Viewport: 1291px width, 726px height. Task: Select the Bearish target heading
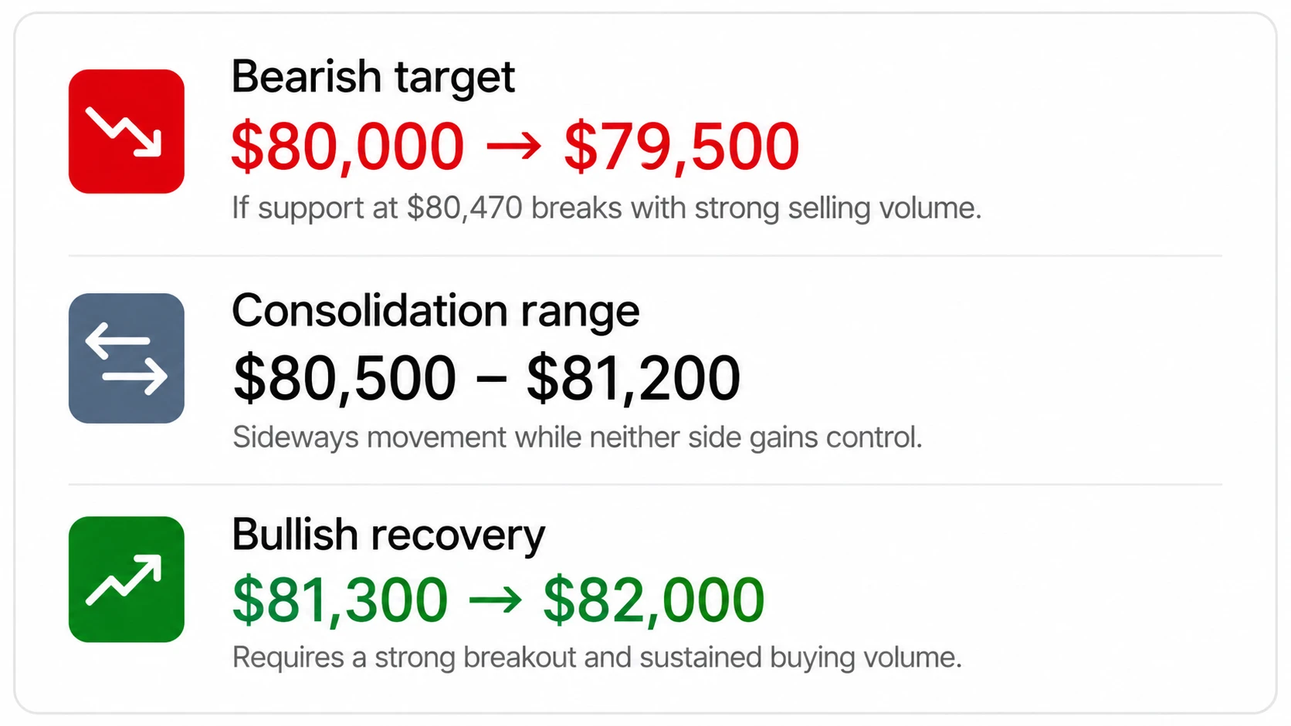click(373, 78)
